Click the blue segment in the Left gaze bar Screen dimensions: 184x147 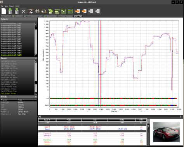click(172, 99)
